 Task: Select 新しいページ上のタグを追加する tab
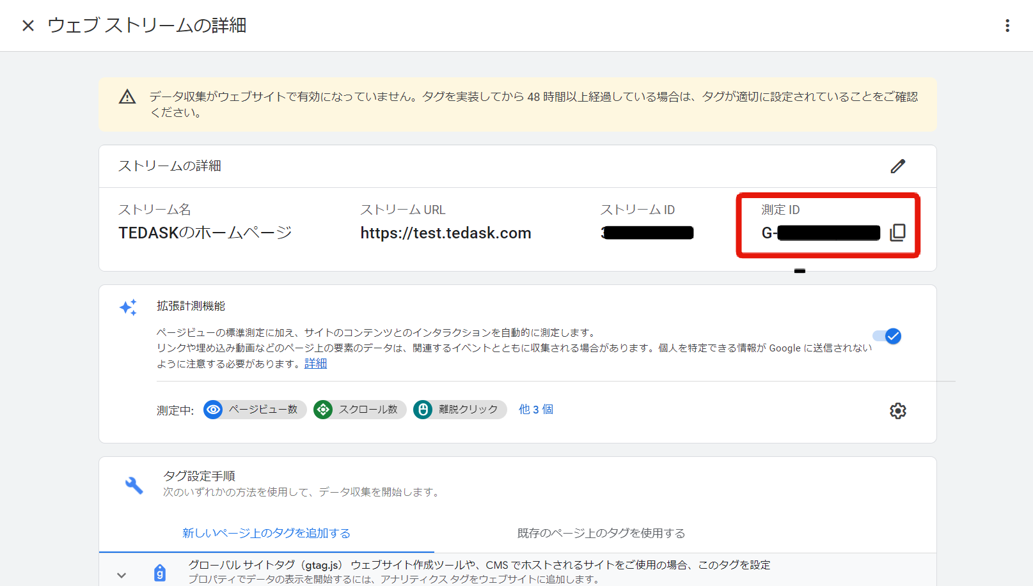[266, 533]
